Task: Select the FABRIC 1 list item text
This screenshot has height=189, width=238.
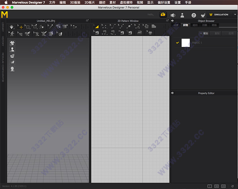Action: pyautogui.click(x=197, y=43)
